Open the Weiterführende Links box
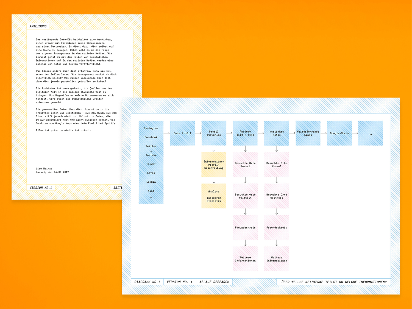Screen dimensions: 412x309 308,133
